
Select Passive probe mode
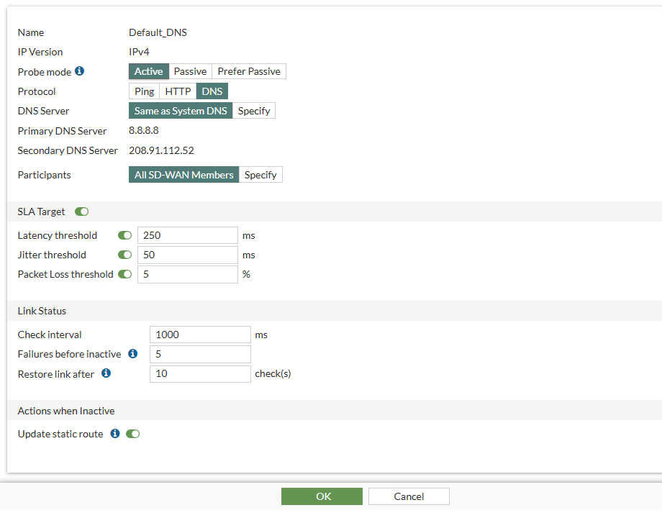tap(190, 71)
